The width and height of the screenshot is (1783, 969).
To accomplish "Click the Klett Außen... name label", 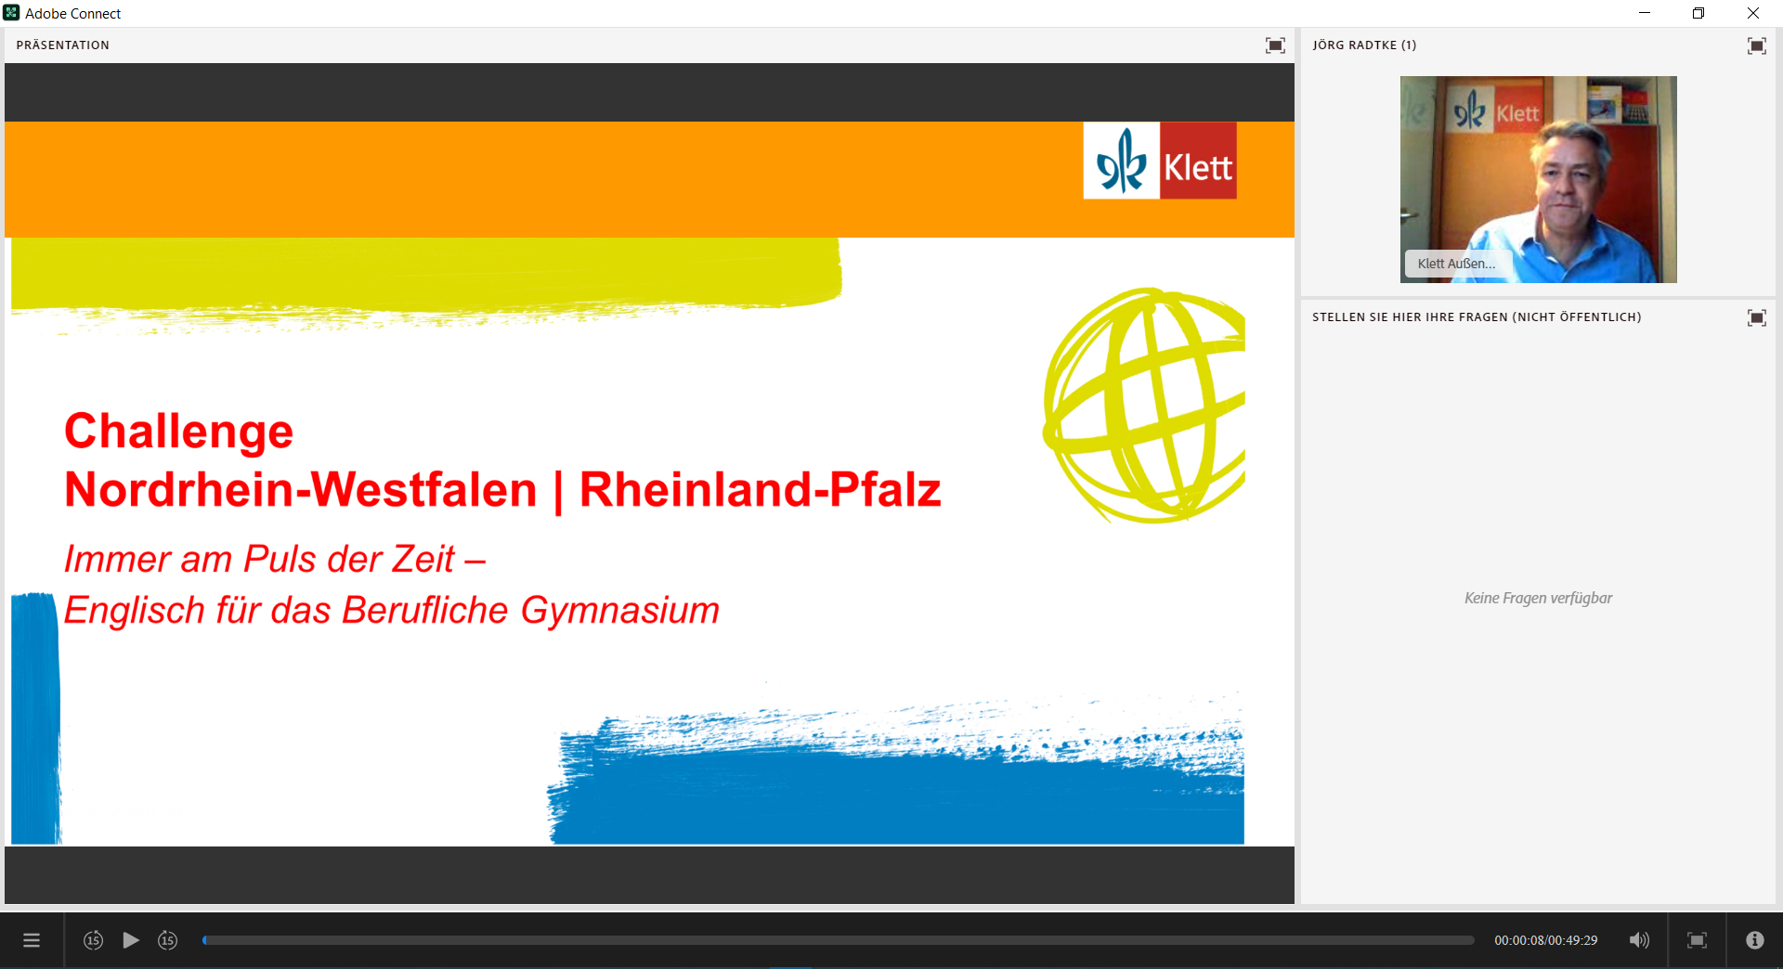I will (x=1456, y=264).
